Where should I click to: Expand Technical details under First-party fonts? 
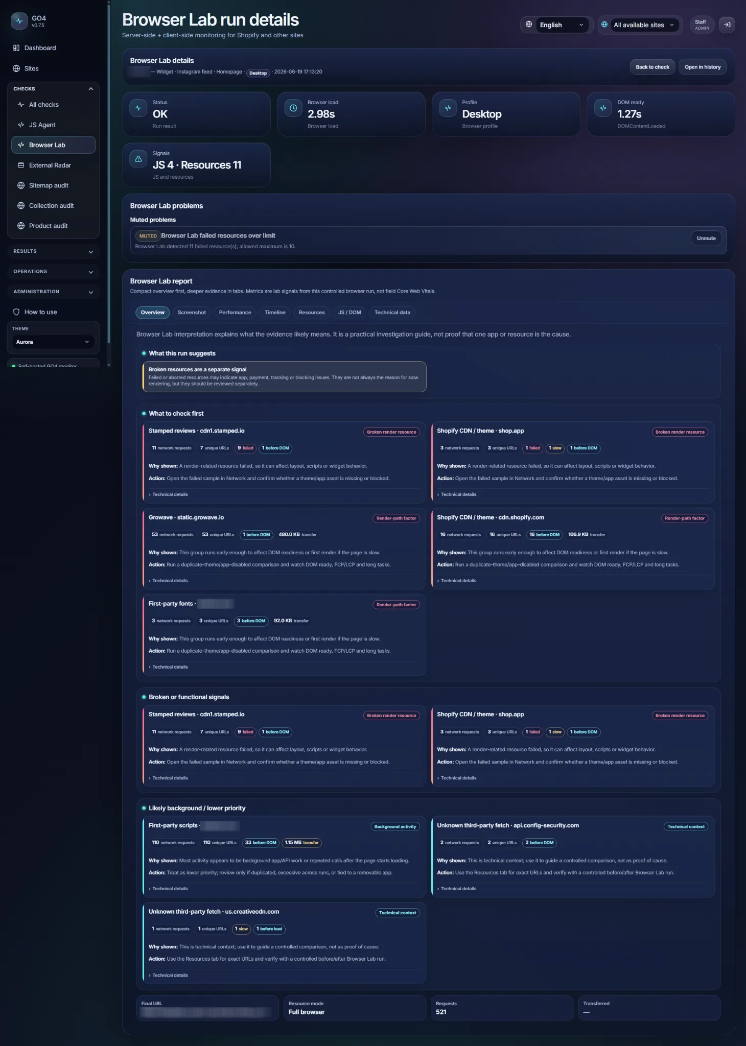click(169, 667)
